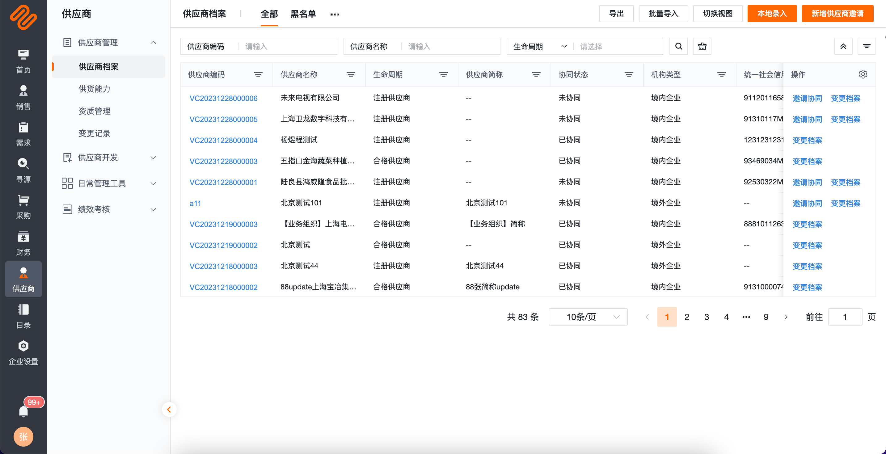Filter the 供应商名称 column

tap(351, 74)
